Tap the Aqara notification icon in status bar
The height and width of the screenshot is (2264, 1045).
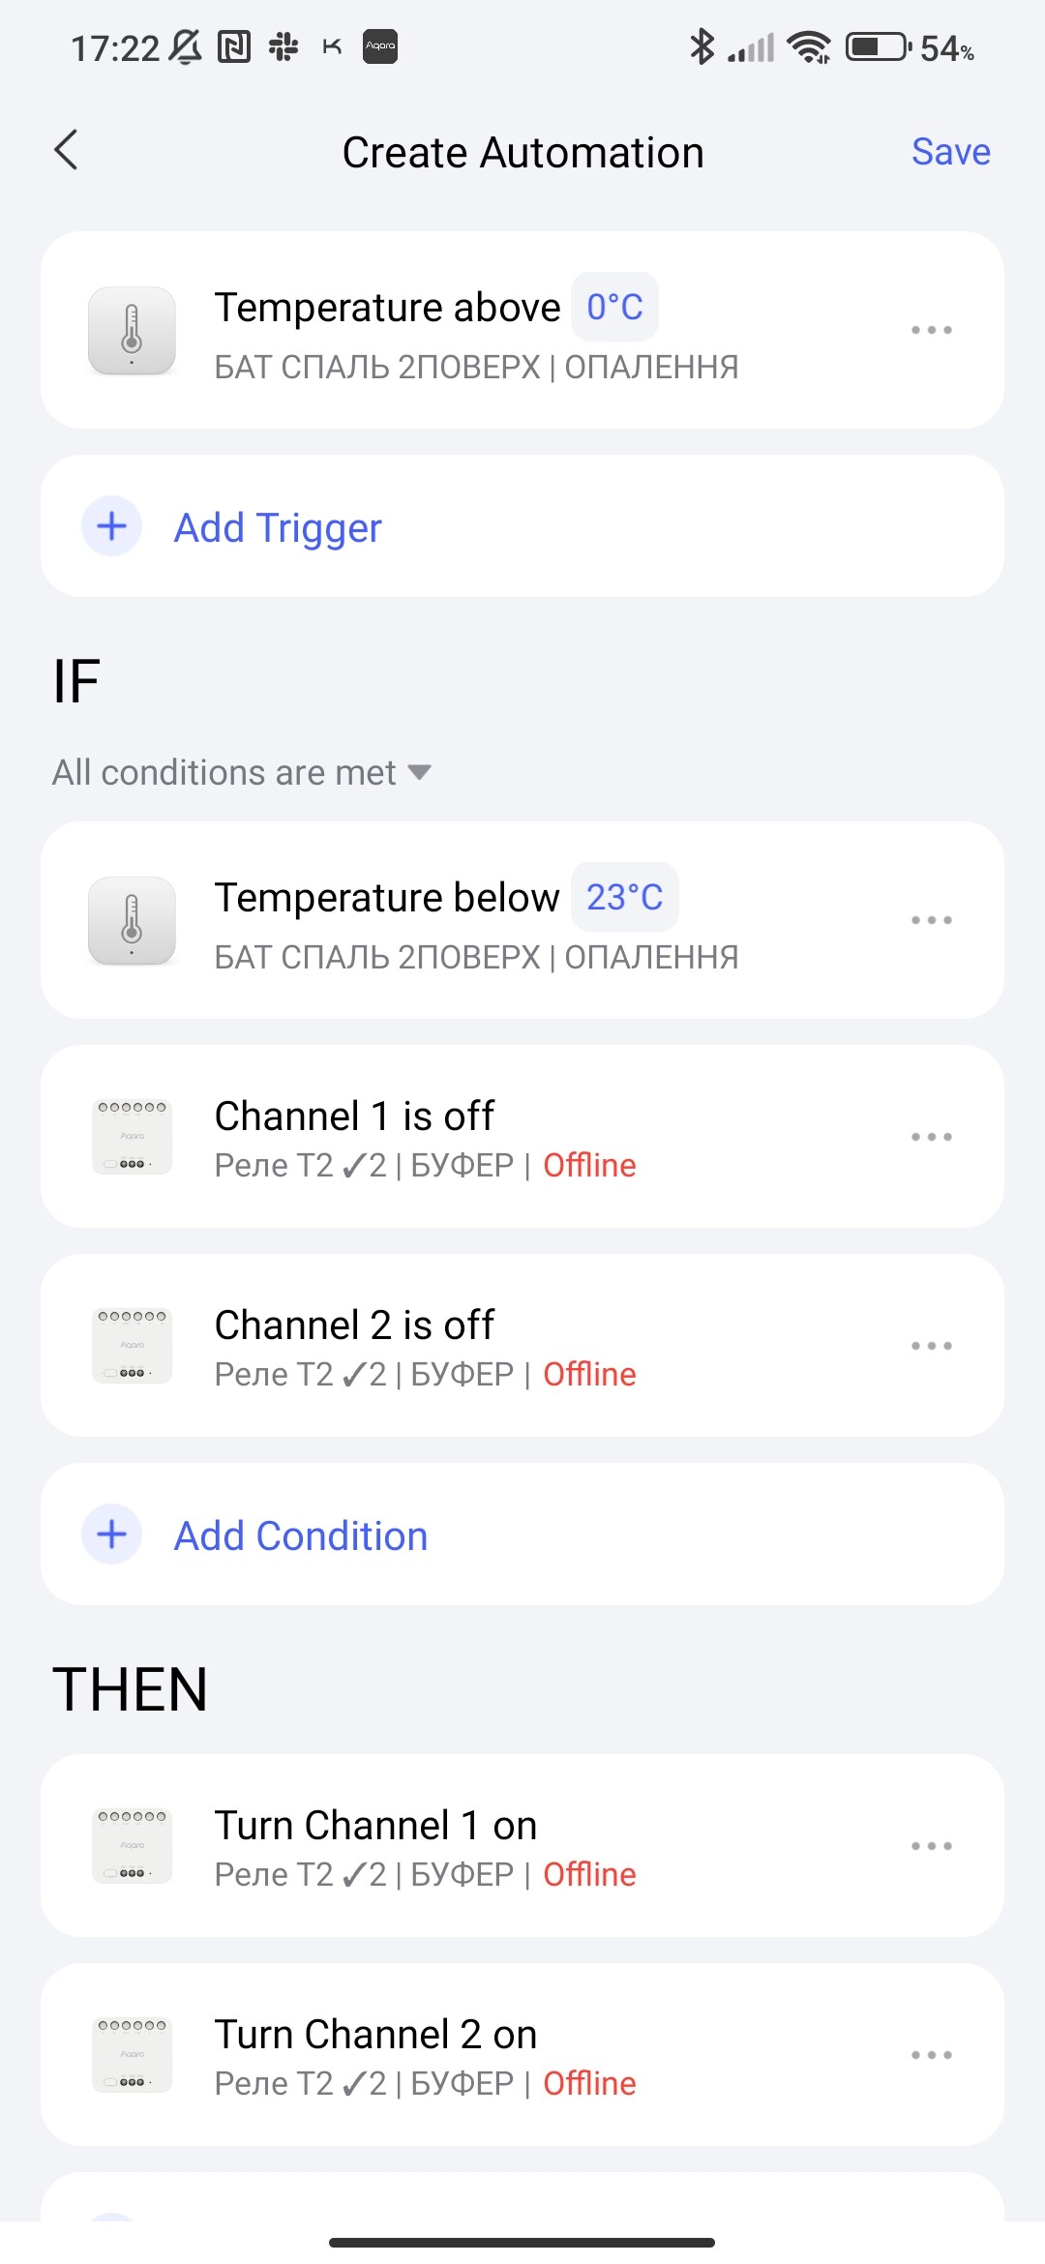click(x=380, y=46)
